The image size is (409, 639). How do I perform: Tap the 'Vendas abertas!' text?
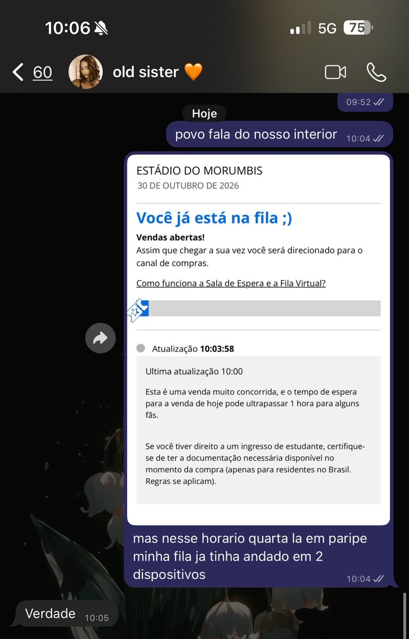coord(170,237)
